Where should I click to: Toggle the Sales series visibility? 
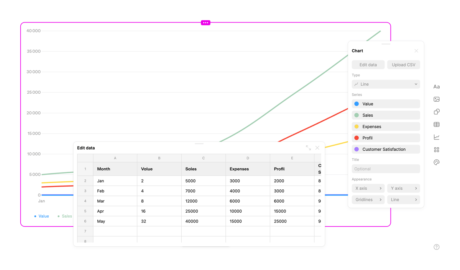pos(386,115)
